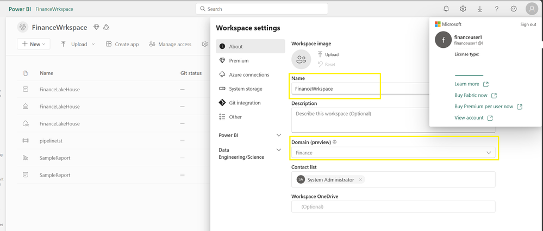Viewport: 543px width, 231px height.
Task: Click the Manage access button
Action: pyautogui.click(x=170, y=44)
